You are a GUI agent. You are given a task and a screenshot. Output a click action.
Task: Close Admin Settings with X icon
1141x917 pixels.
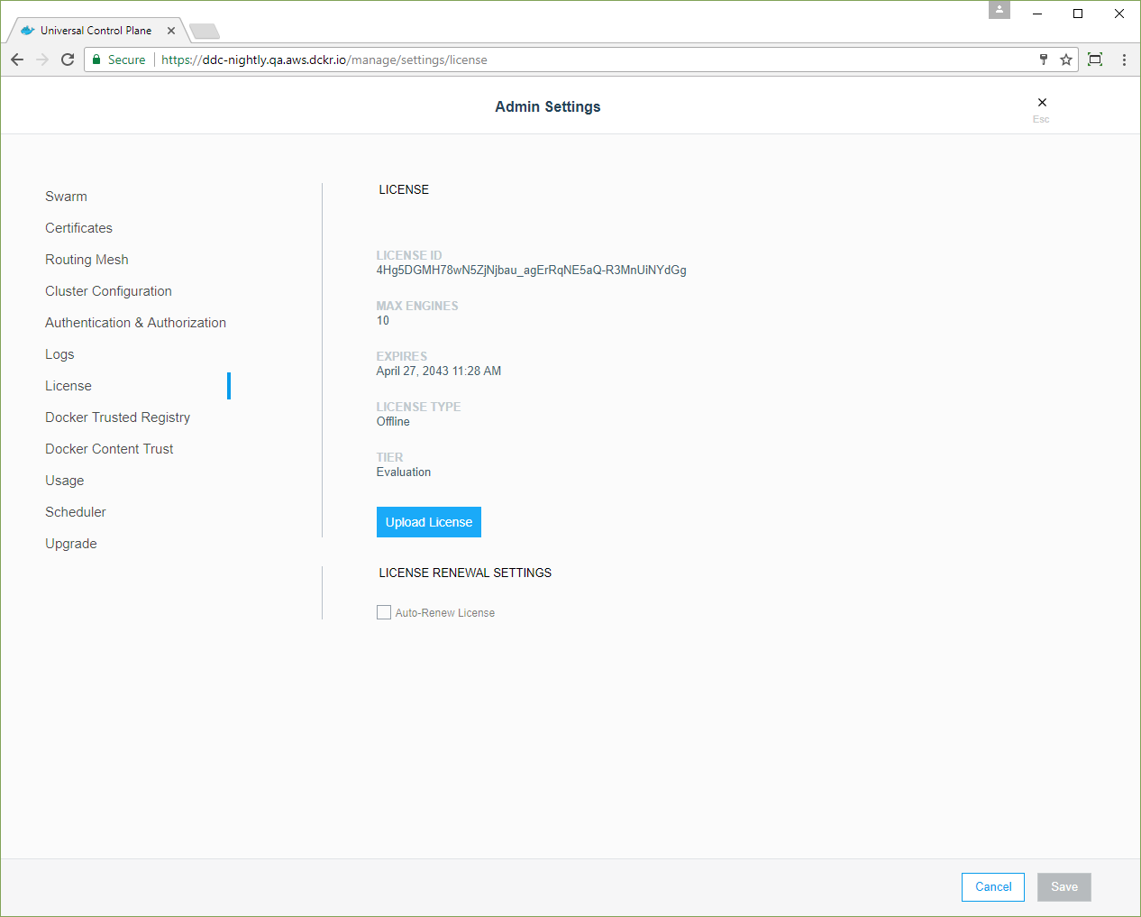pyautogui.click(x=1042, y=103)
